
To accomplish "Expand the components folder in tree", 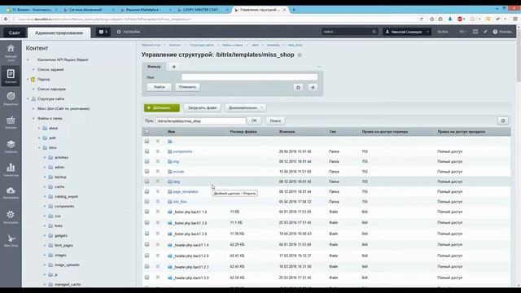I will tap(45, 206).
